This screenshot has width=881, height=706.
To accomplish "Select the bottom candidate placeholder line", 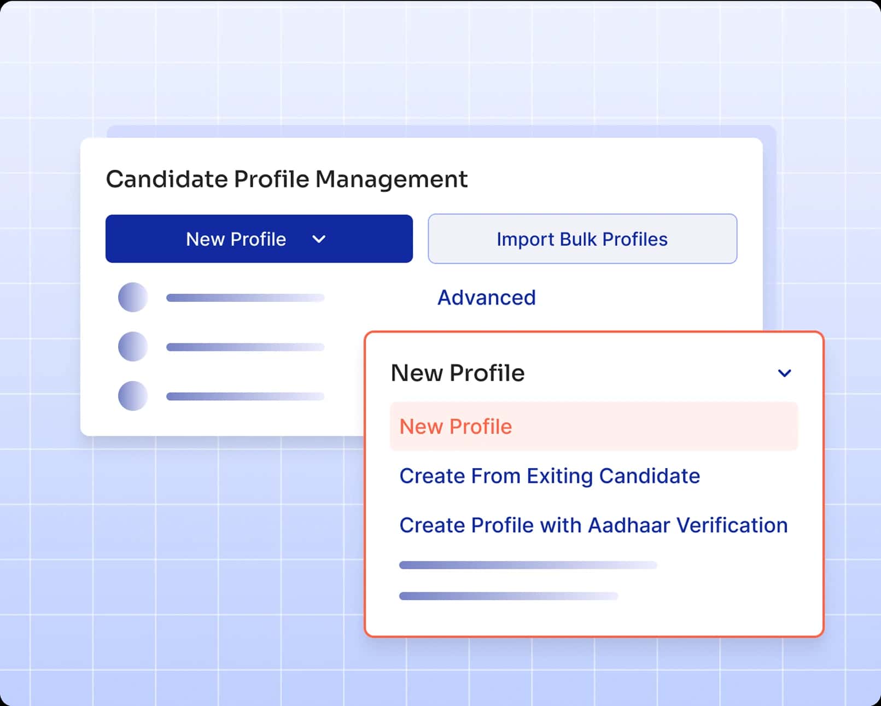I will point(245,396).
